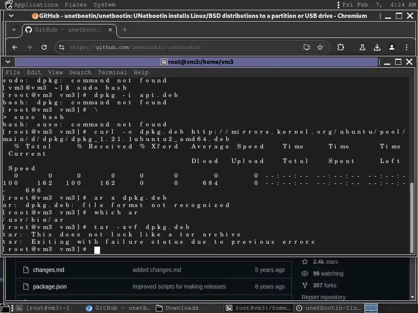Click the show desktop icon in bottom panel
The width and height of the screenshot is (418, 313).
5,308
